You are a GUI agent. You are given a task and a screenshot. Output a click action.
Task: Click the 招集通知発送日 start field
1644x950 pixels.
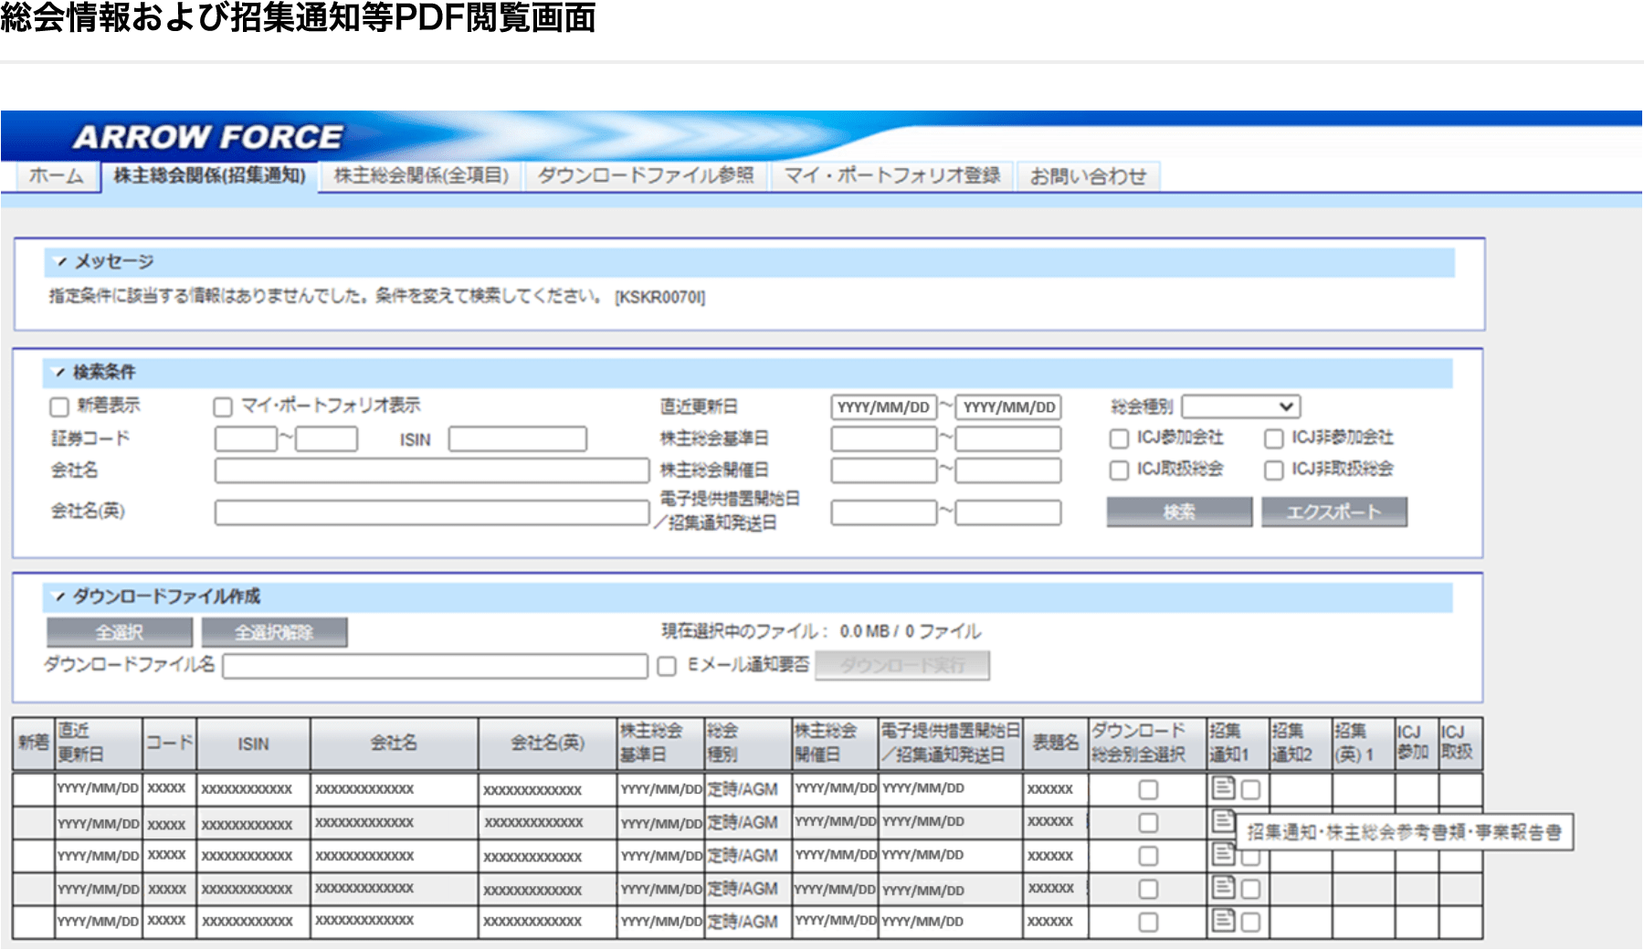(884, 512)
